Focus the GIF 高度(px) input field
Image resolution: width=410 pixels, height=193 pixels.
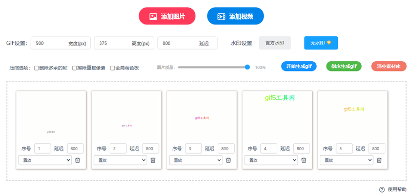pos(124,43)
